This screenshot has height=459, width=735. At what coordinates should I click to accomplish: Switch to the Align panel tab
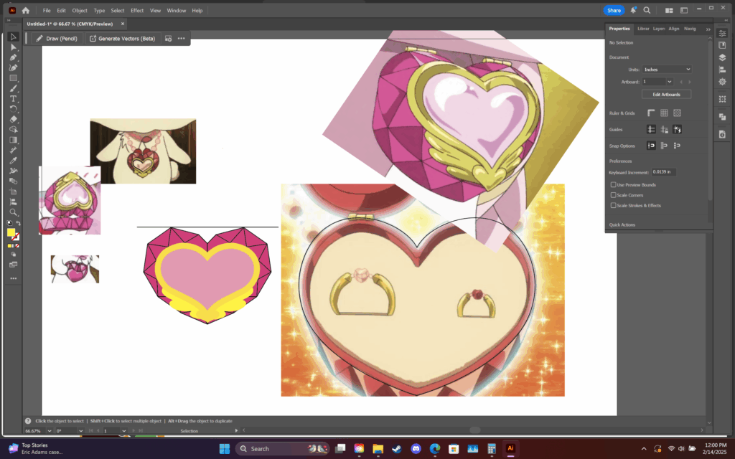point(673,29)
